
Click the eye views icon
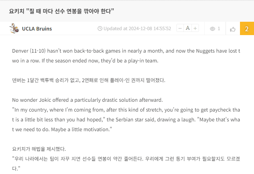pos(212,29)
